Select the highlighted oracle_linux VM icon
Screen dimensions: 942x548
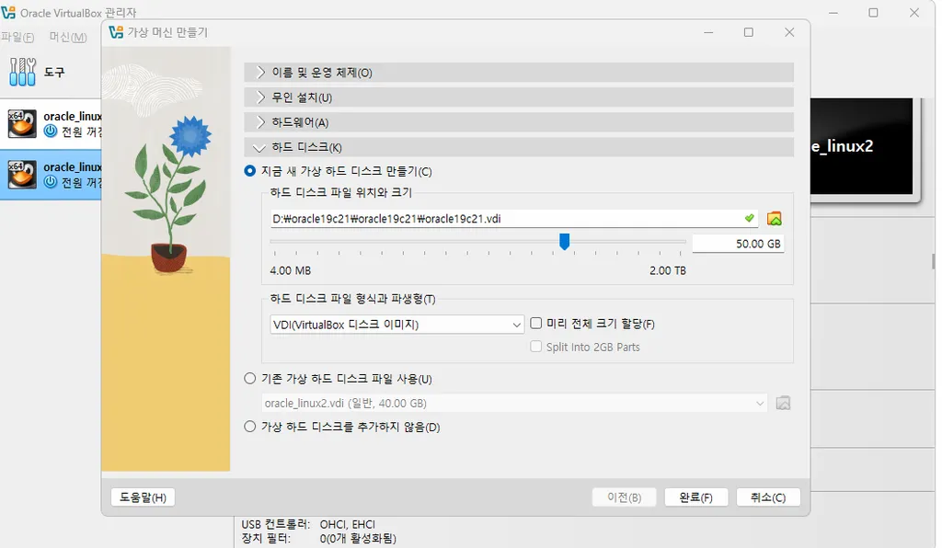[22, 175]
